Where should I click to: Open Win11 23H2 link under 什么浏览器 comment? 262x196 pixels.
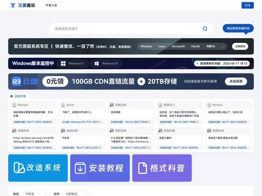click(131, 148)
